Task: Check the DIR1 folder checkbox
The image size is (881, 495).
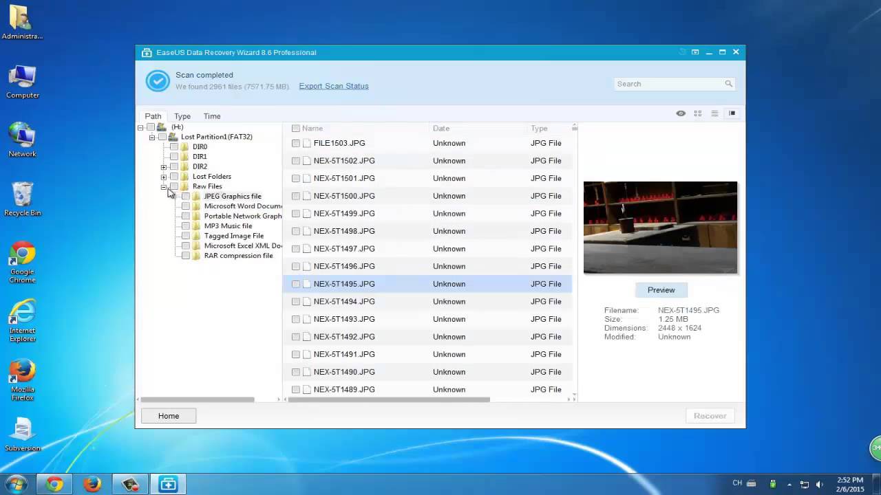Action: coord(174,157)
